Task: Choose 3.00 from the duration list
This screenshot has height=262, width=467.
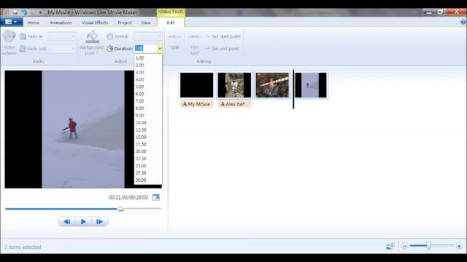Action: 148,73
